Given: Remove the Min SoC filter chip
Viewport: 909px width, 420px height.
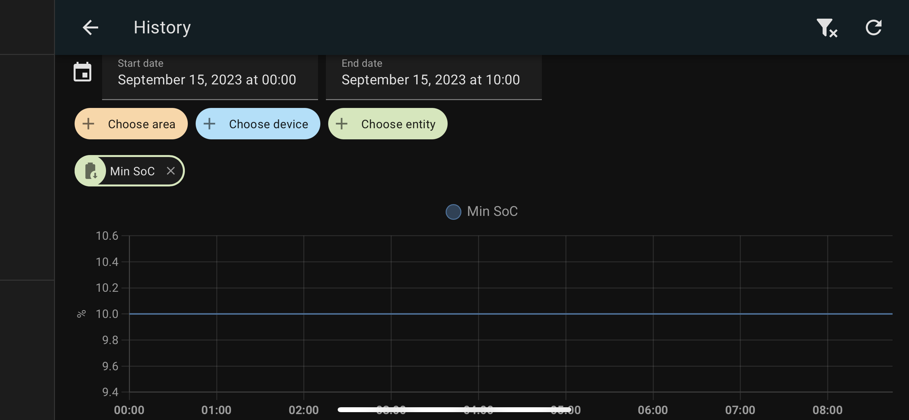Looking at the screenshot, I should pos(171,171).
